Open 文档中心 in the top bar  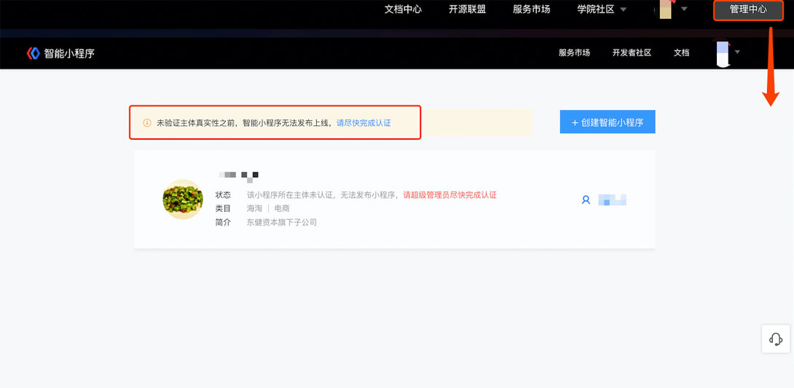pyautogui.click(x=403, y=9)
